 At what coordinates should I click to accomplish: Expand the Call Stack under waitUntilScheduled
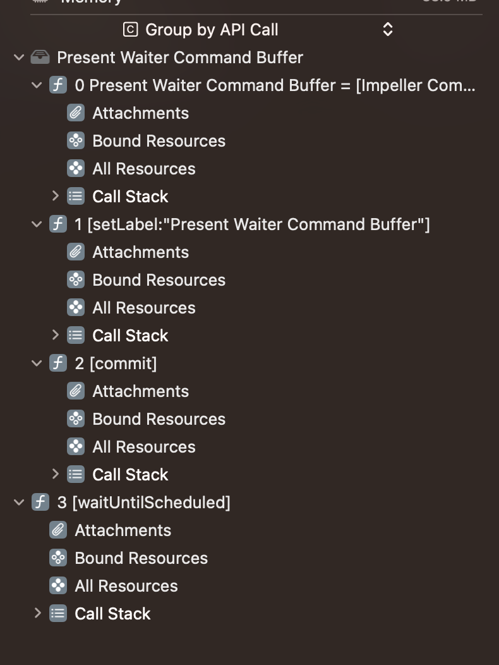point(38,613)
